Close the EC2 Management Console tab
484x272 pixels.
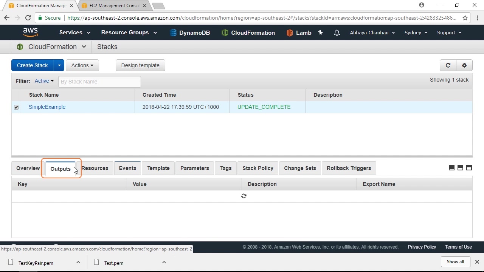144,6
